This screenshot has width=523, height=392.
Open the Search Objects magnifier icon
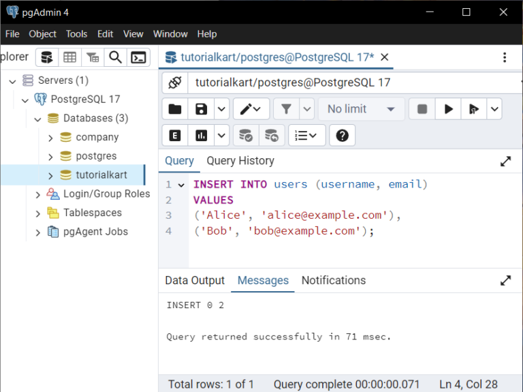116,57
